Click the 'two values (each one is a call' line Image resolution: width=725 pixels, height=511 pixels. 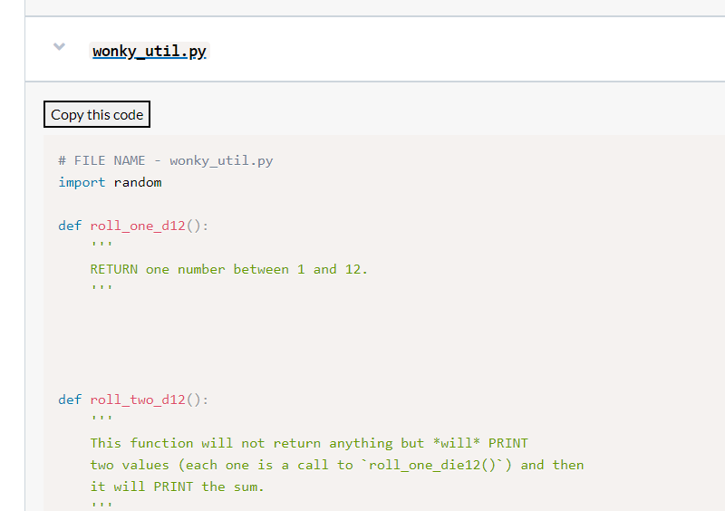pos(337,465)
